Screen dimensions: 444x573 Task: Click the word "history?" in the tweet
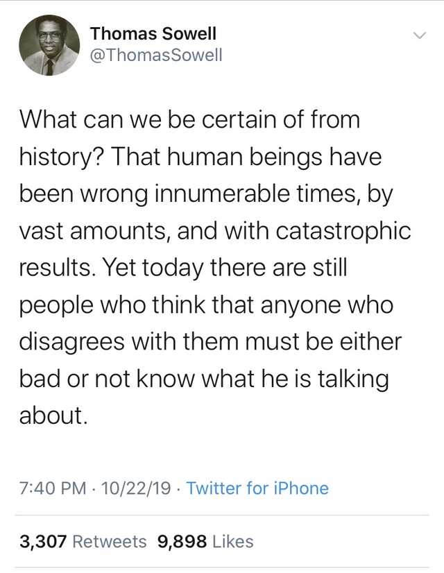[63, 157]
